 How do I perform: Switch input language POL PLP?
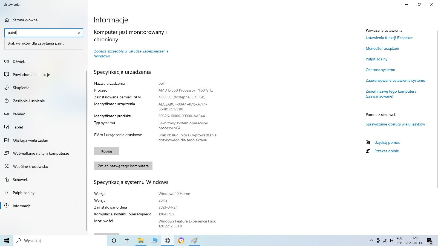click(x=399, y=241)
